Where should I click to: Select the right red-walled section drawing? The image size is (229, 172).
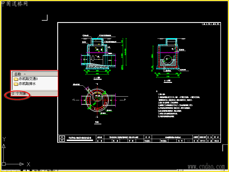point(168,56)
